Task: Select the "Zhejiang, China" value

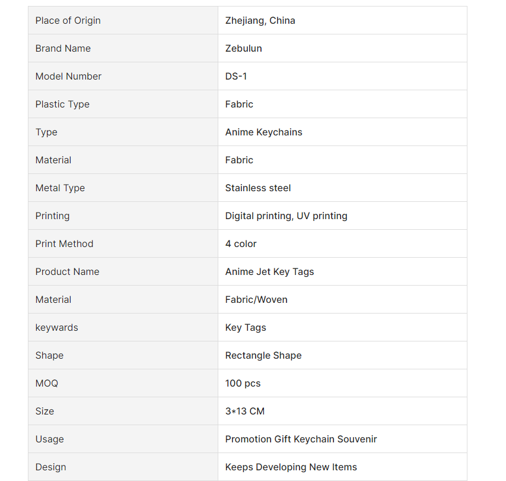Action: (260, 21)
